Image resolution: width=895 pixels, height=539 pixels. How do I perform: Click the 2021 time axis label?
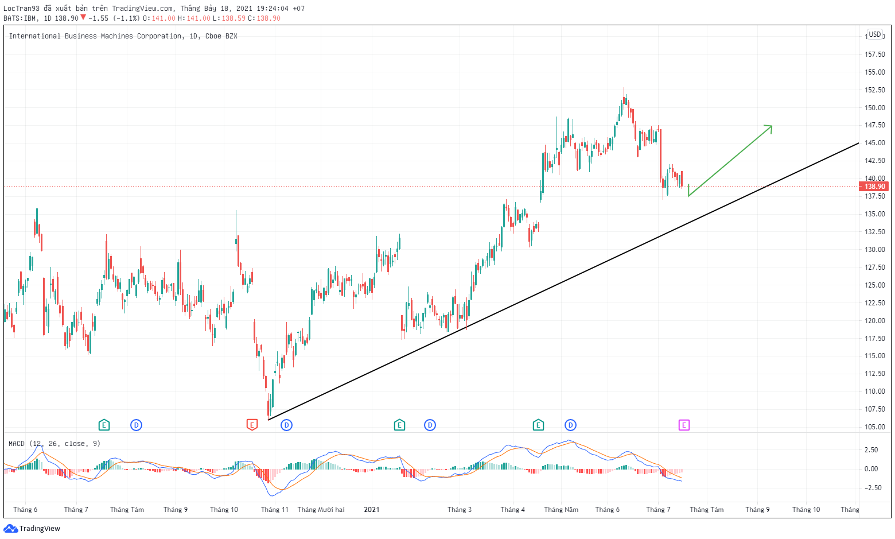pyautogui.click(x=372, y=510)
